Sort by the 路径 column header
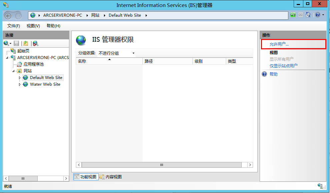 tap(168, 61)
